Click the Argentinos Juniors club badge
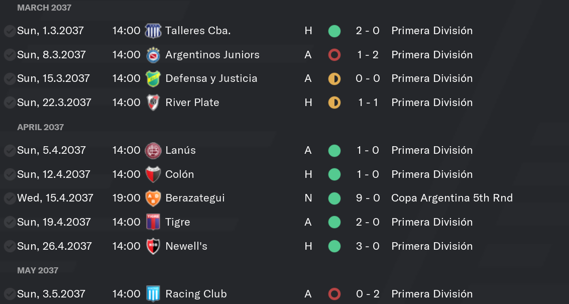Image resolution: width=569 pixels, height=304 pixels. pos(153,55)
